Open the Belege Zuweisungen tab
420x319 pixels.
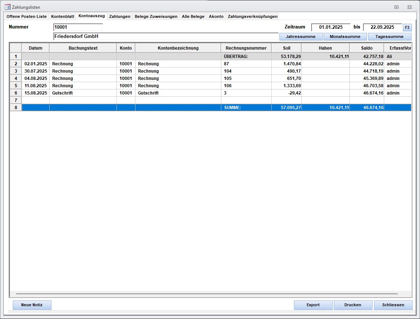point(156,16)
